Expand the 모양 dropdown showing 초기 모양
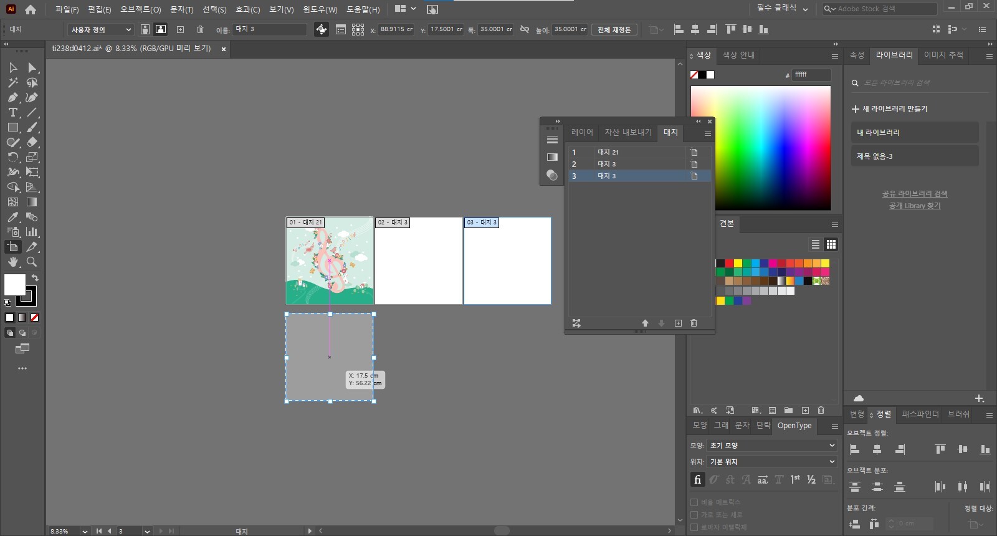Viewport: 997px width, 536px height. (x=771, y=446)
